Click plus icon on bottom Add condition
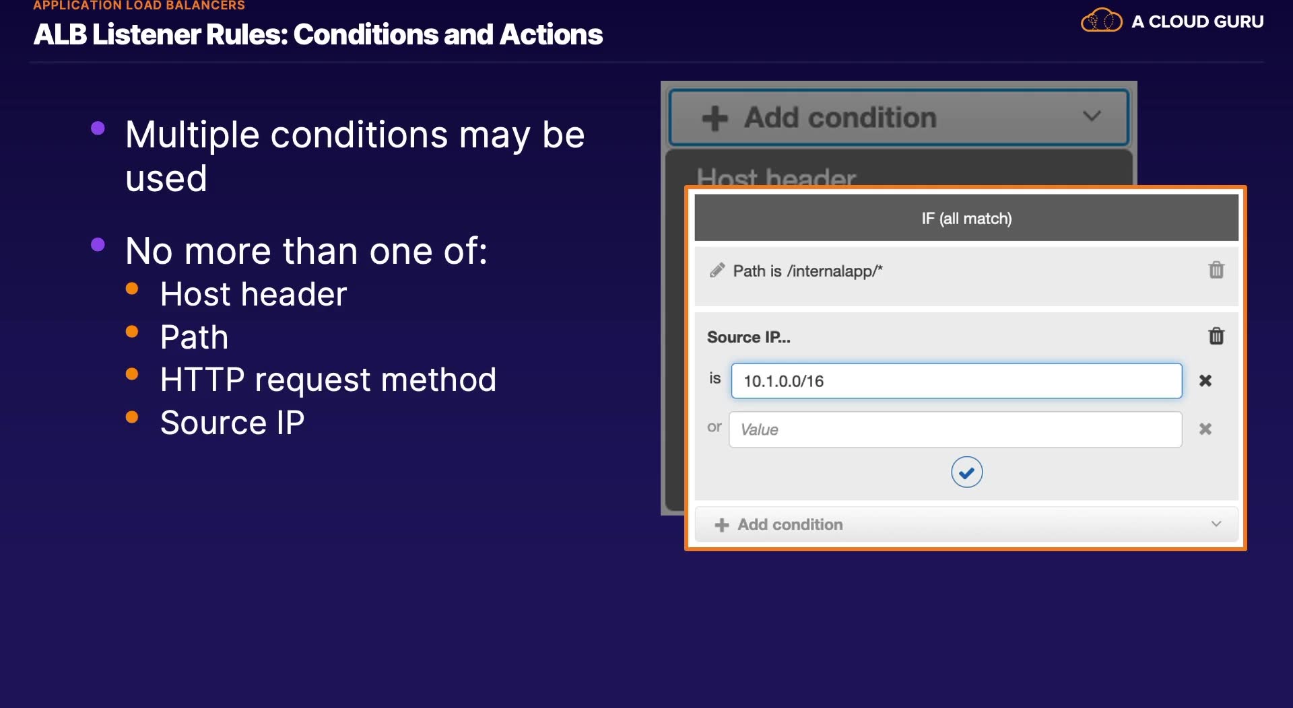Image resolution: width=1293 pixels, height=708 pixels. point(721,525)
